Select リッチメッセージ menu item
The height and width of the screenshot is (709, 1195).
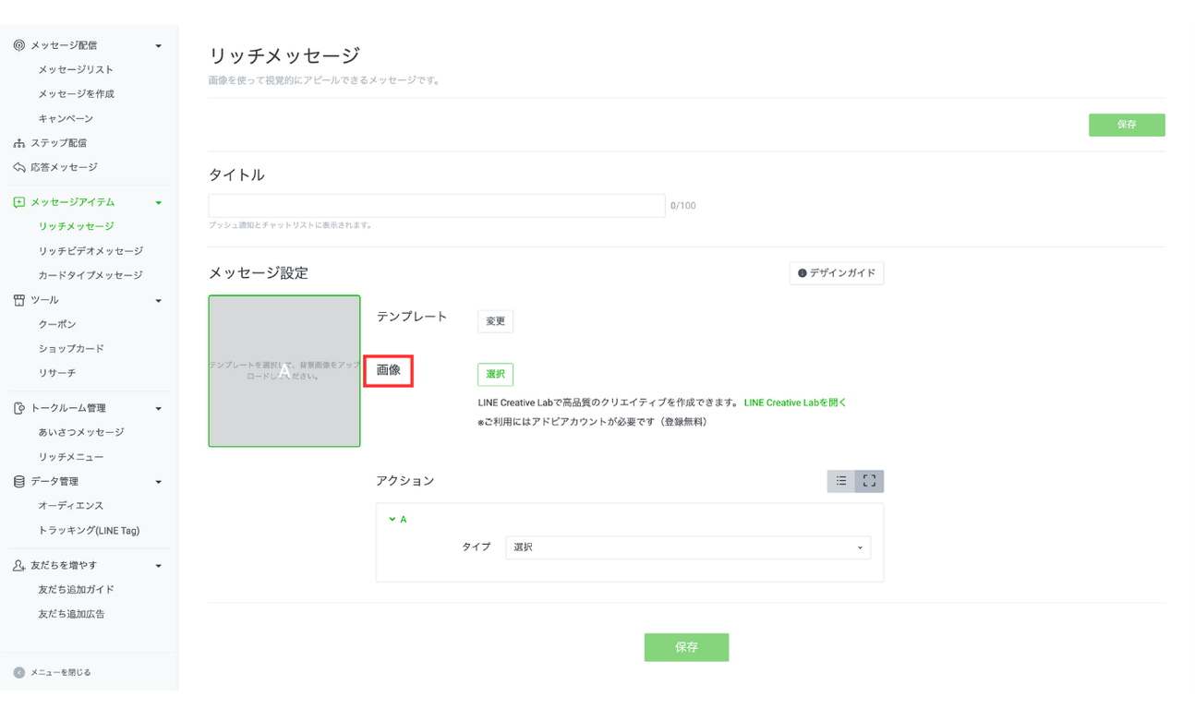[76, 226]
